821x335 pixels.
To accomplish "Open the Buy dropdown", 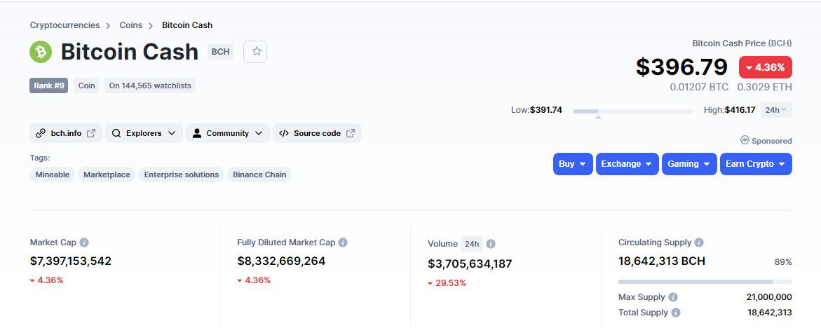I will click(573, 164).
